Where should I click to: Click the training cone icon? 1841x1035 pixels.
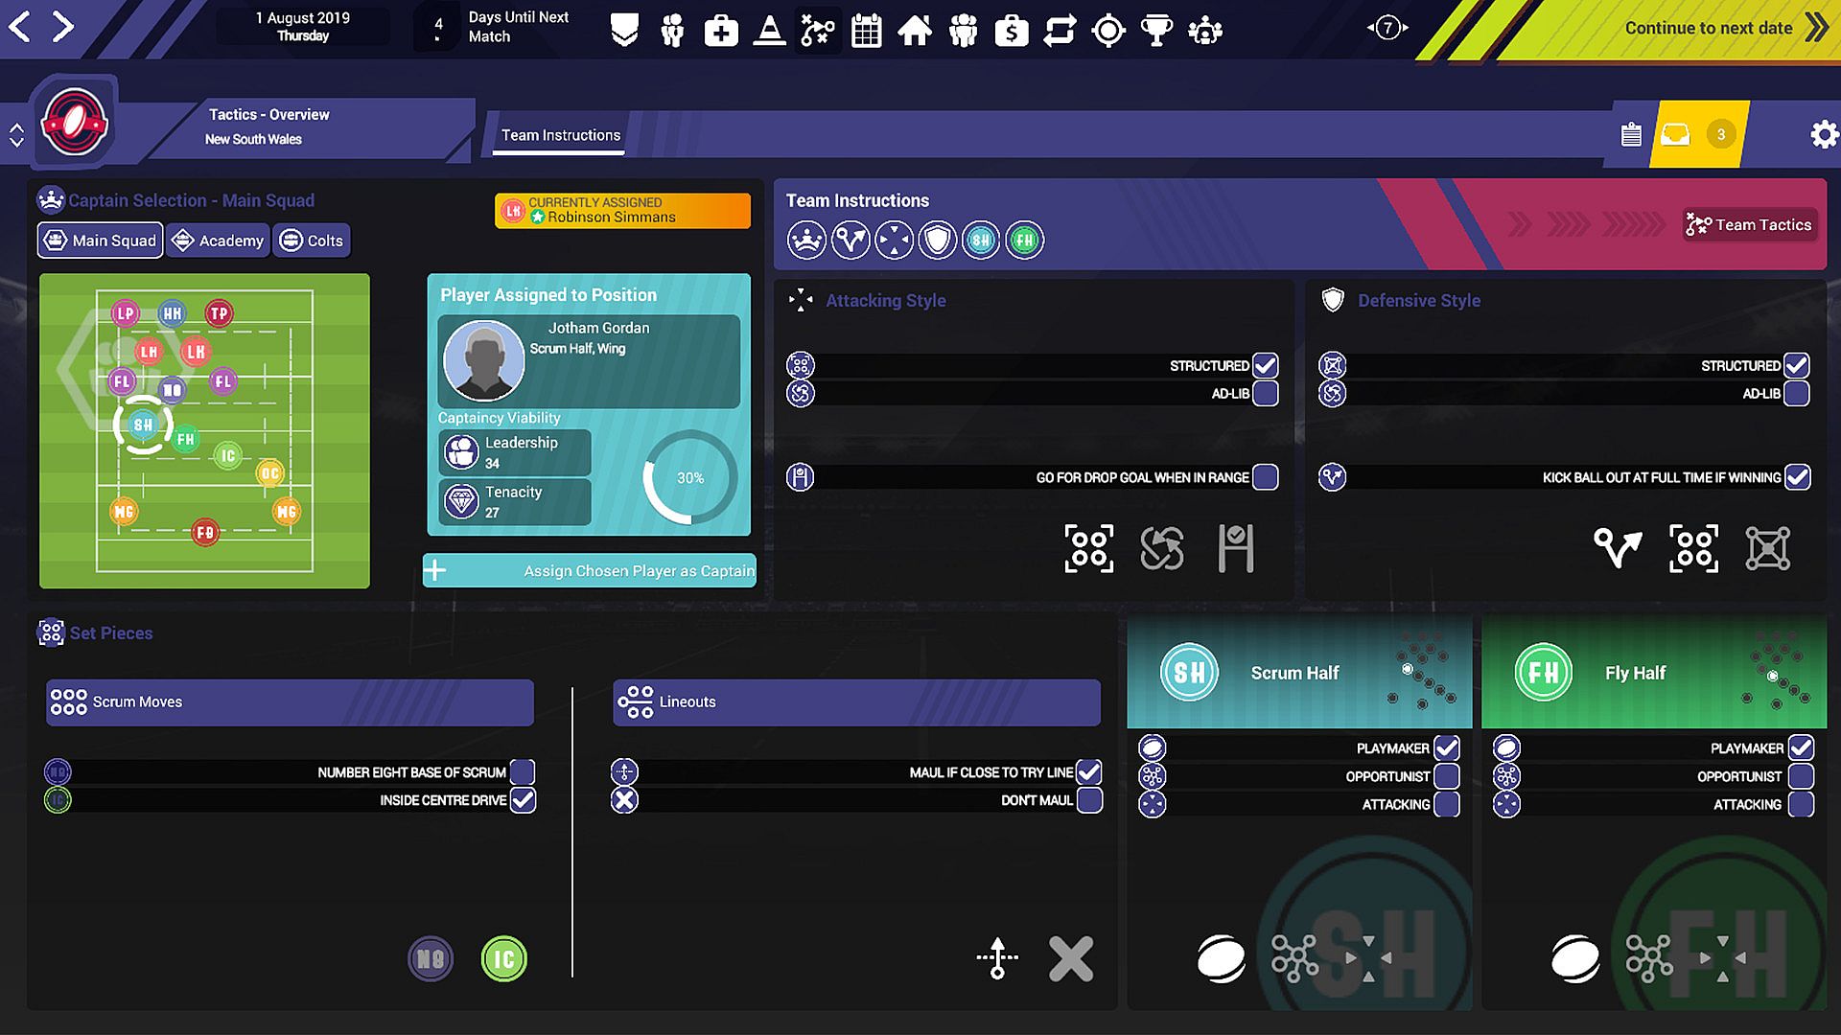pyautogui.click(x=769, y=31)
